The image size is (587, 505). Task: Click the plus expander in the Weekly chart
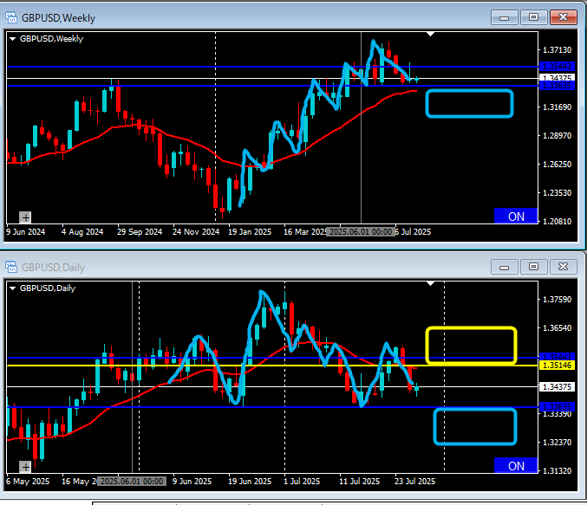(25, 217)
